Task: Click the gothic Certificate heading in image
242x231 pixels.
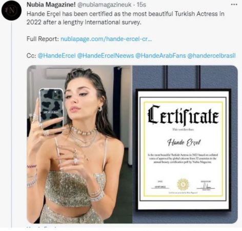Action: point(183,115)
